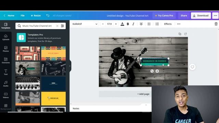Collapse the side panel with the arrow handle
This screenshot has width=219, height=123.
70,66
